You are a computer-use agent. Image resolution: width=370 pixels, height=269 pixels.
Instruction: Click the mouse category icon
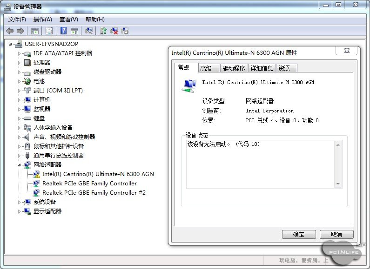pos(27,146)
